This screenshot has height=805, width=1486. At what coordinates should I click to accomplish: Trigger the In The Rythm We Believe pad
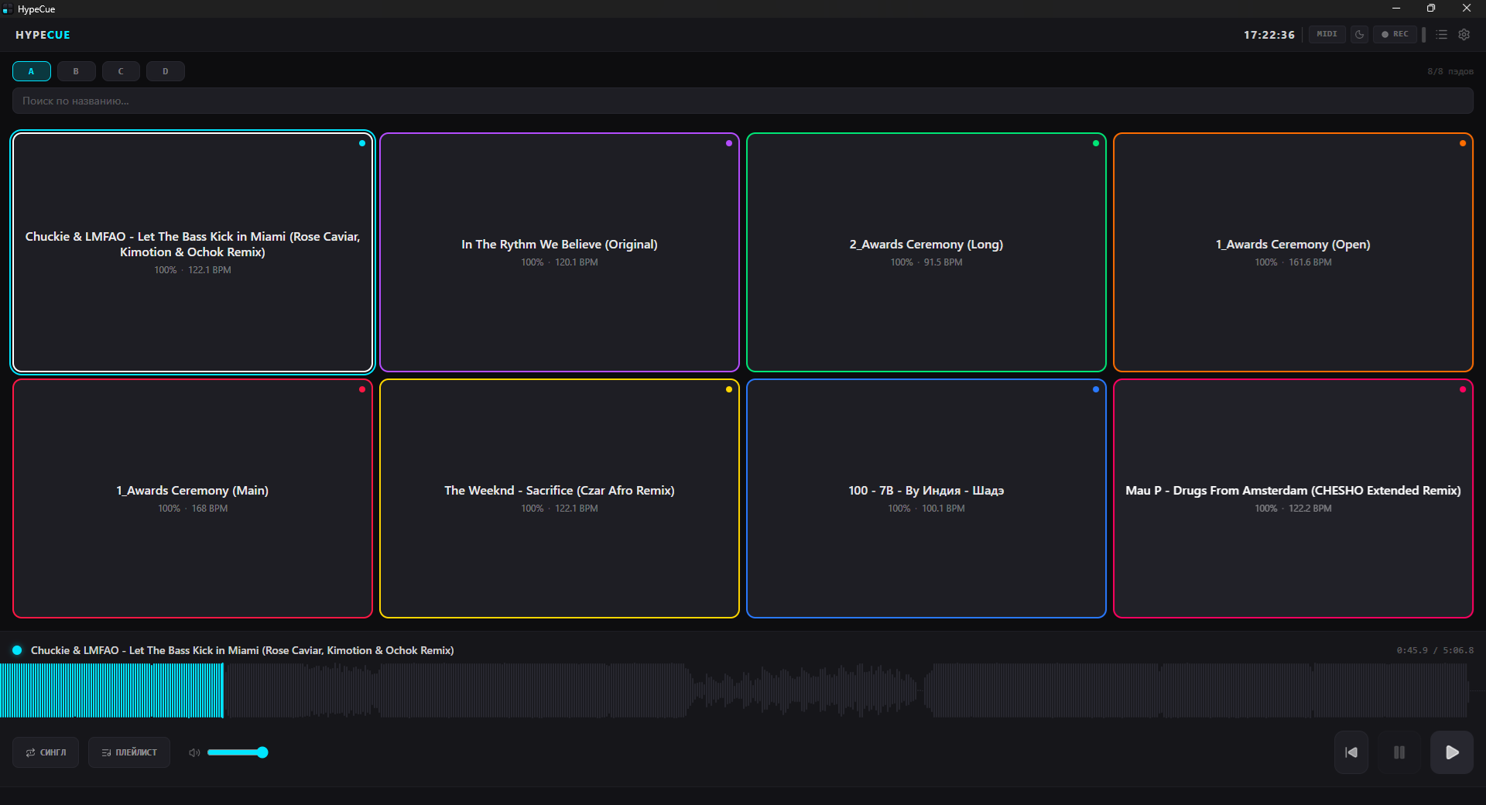[x=560, y=252]
